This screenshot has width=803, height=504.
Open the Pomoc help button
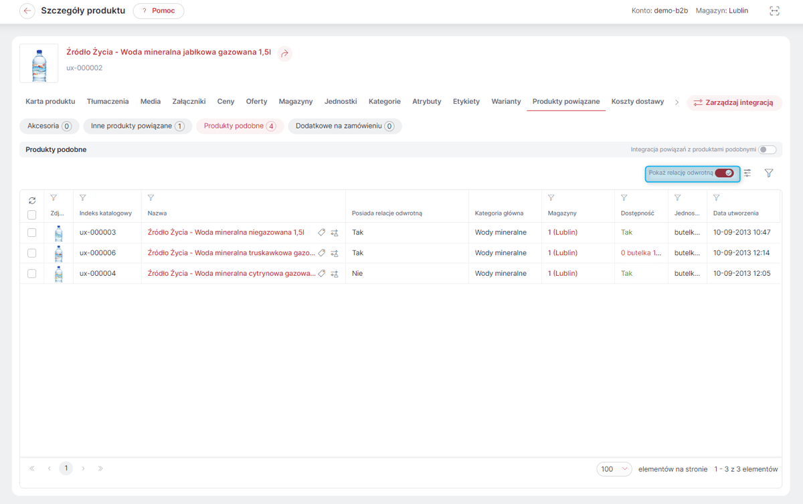pos(159,11)
